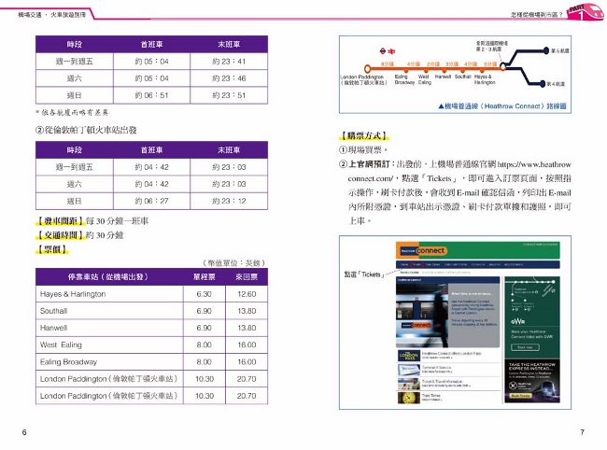Click the red Underground roundel on route map
Viewport: 607px width, 450px height.
383,50
